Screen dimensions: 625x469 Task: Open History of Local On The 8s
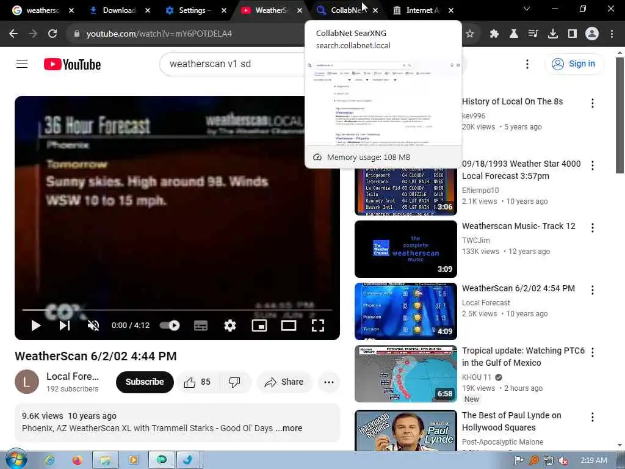tap(512, 101)
